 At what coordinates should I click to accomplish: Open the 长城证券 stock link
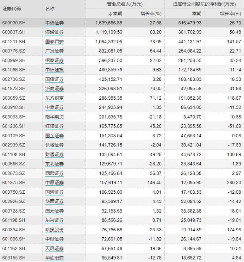pos(54,145)
